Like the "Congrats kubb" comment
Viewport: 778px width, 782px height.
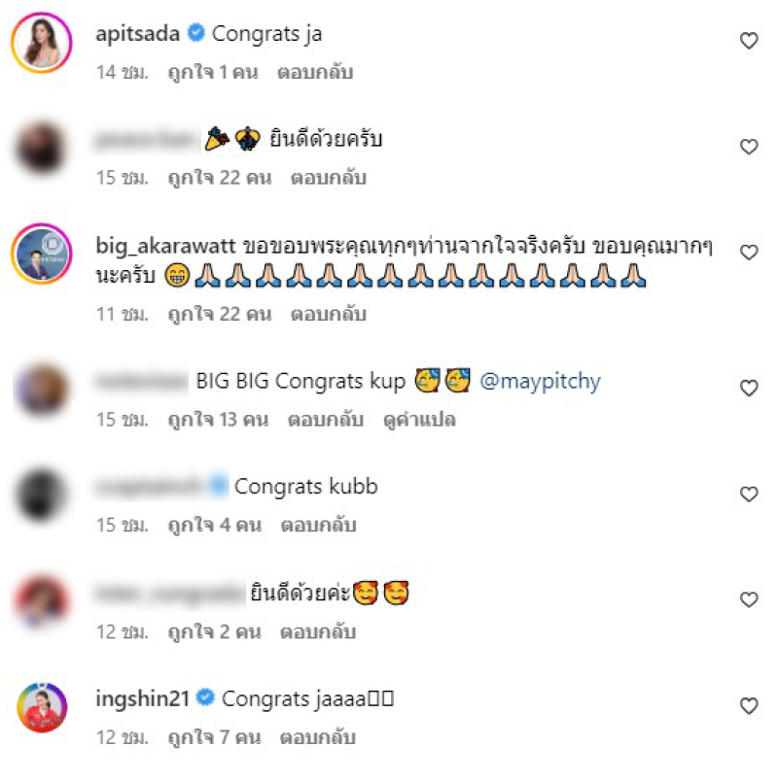click(749, 494)
